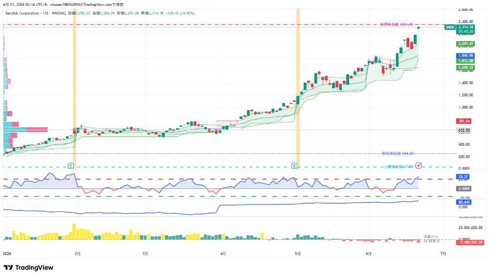The image size is (489, 277).
Task: Click the 年初来安値 244.00 line label
Action: click(x=398, y=153)
